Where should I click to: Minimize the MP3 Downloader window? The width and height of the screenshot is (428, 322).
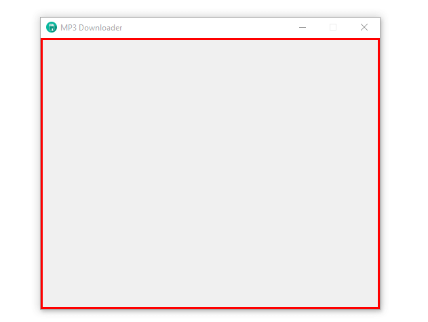coord(303,27)
